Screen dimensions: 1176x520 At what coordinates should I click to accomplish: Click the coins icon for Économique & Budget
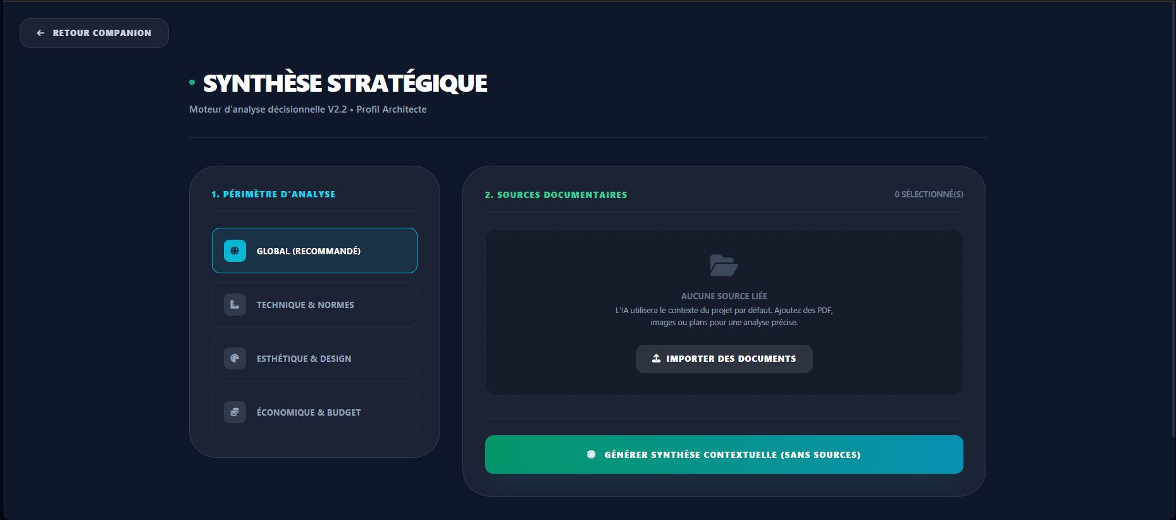235,412
